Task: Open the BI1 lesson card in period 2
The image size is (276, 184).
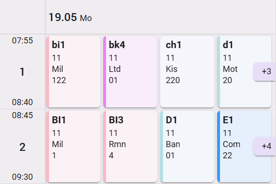Action: coord(73,147)
